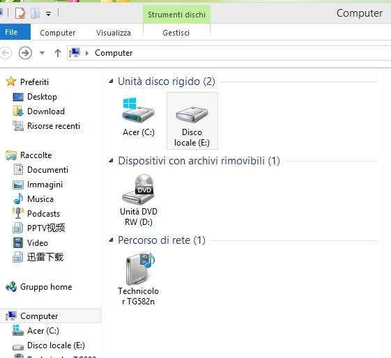Open the Customize Quick Access Toolbar dropdown
391x358 pixels.
click(x=49, y=14)
